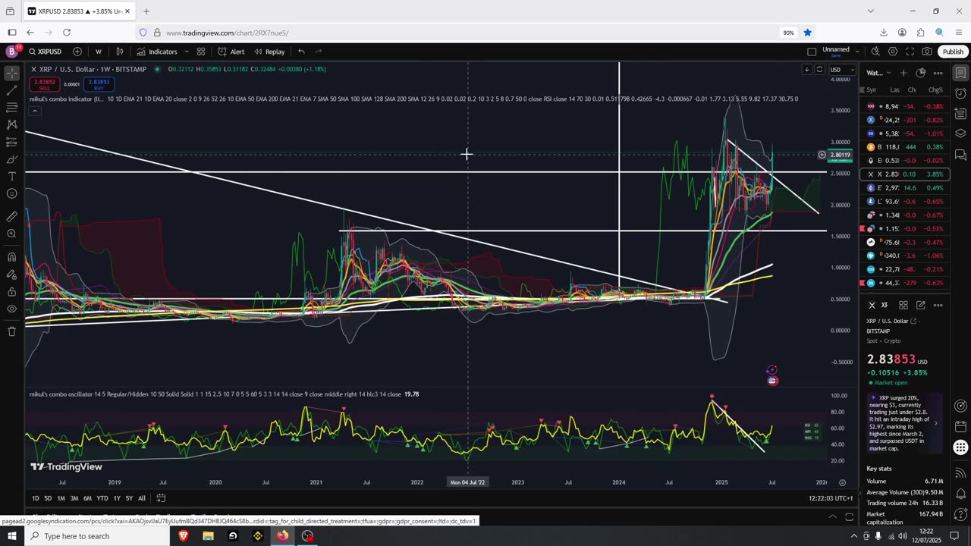Click the undo arrow in toolbar
This screenshot has width=971, height=546.
(x=301, y=52)
